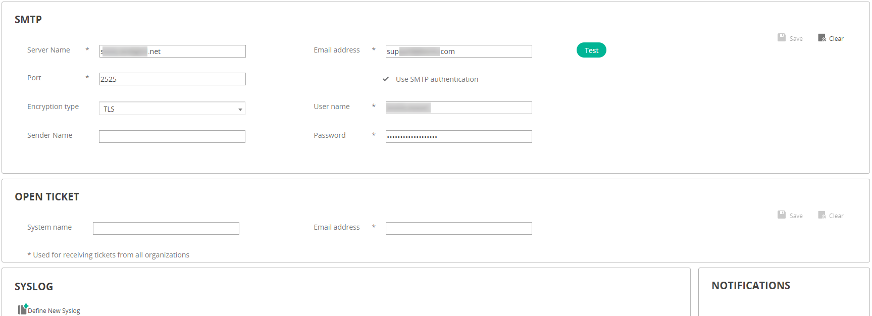
Task: Click the Define New Syslog icon
Action: pos(23,309)
